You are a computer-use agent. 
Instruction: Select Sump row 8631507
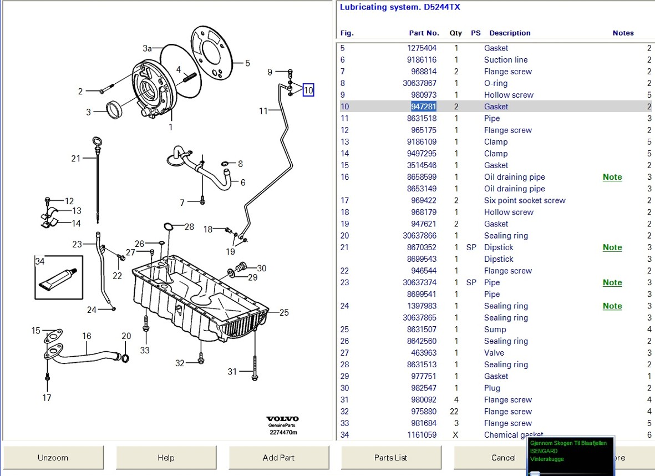[495, 330]
